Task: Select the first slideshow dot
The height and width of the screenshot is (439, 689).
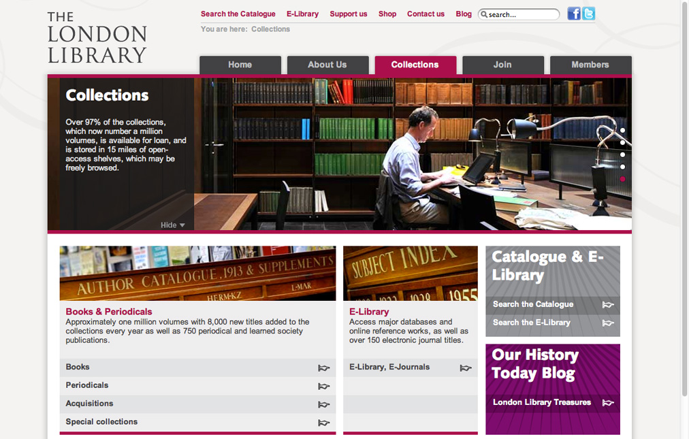Action: point(623,131)
